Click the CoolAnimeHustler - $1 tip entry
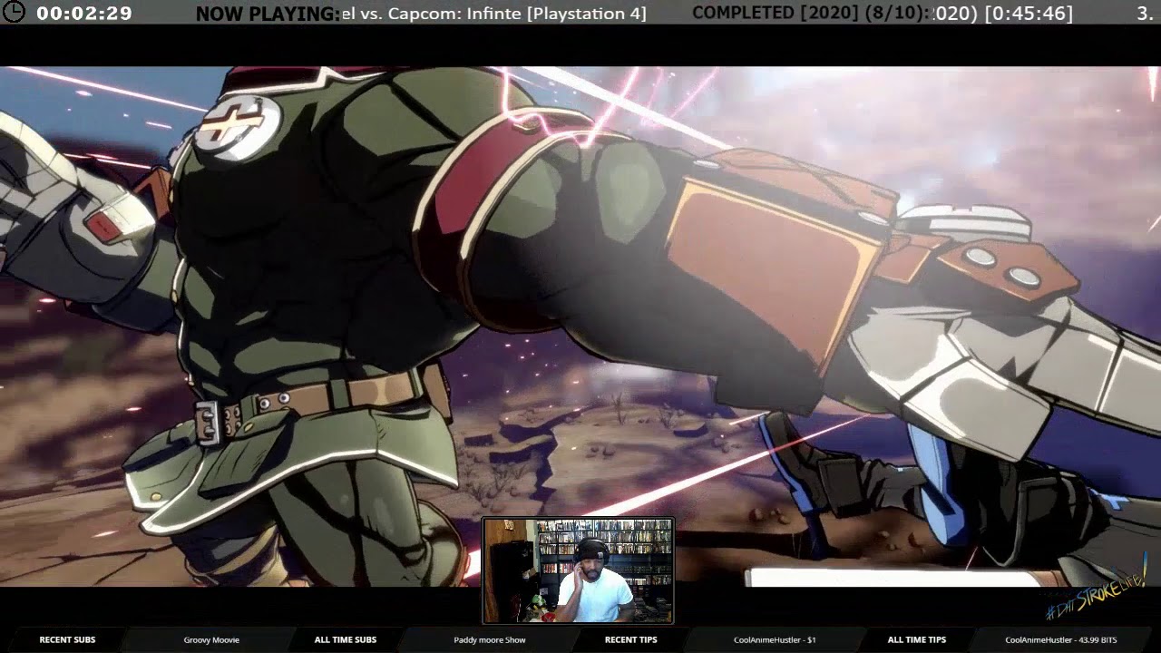Viewport: 1161px width, 653px height. 775,639
